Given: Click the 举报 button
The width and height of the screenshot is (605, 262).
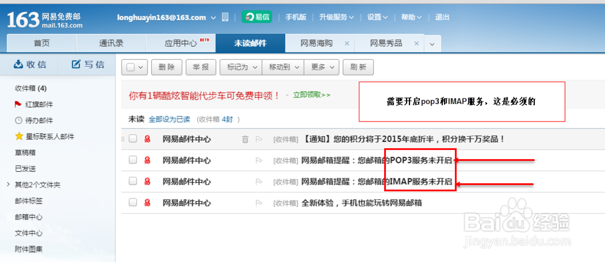Looking at the screenshot, I should (x=201, y=67).
